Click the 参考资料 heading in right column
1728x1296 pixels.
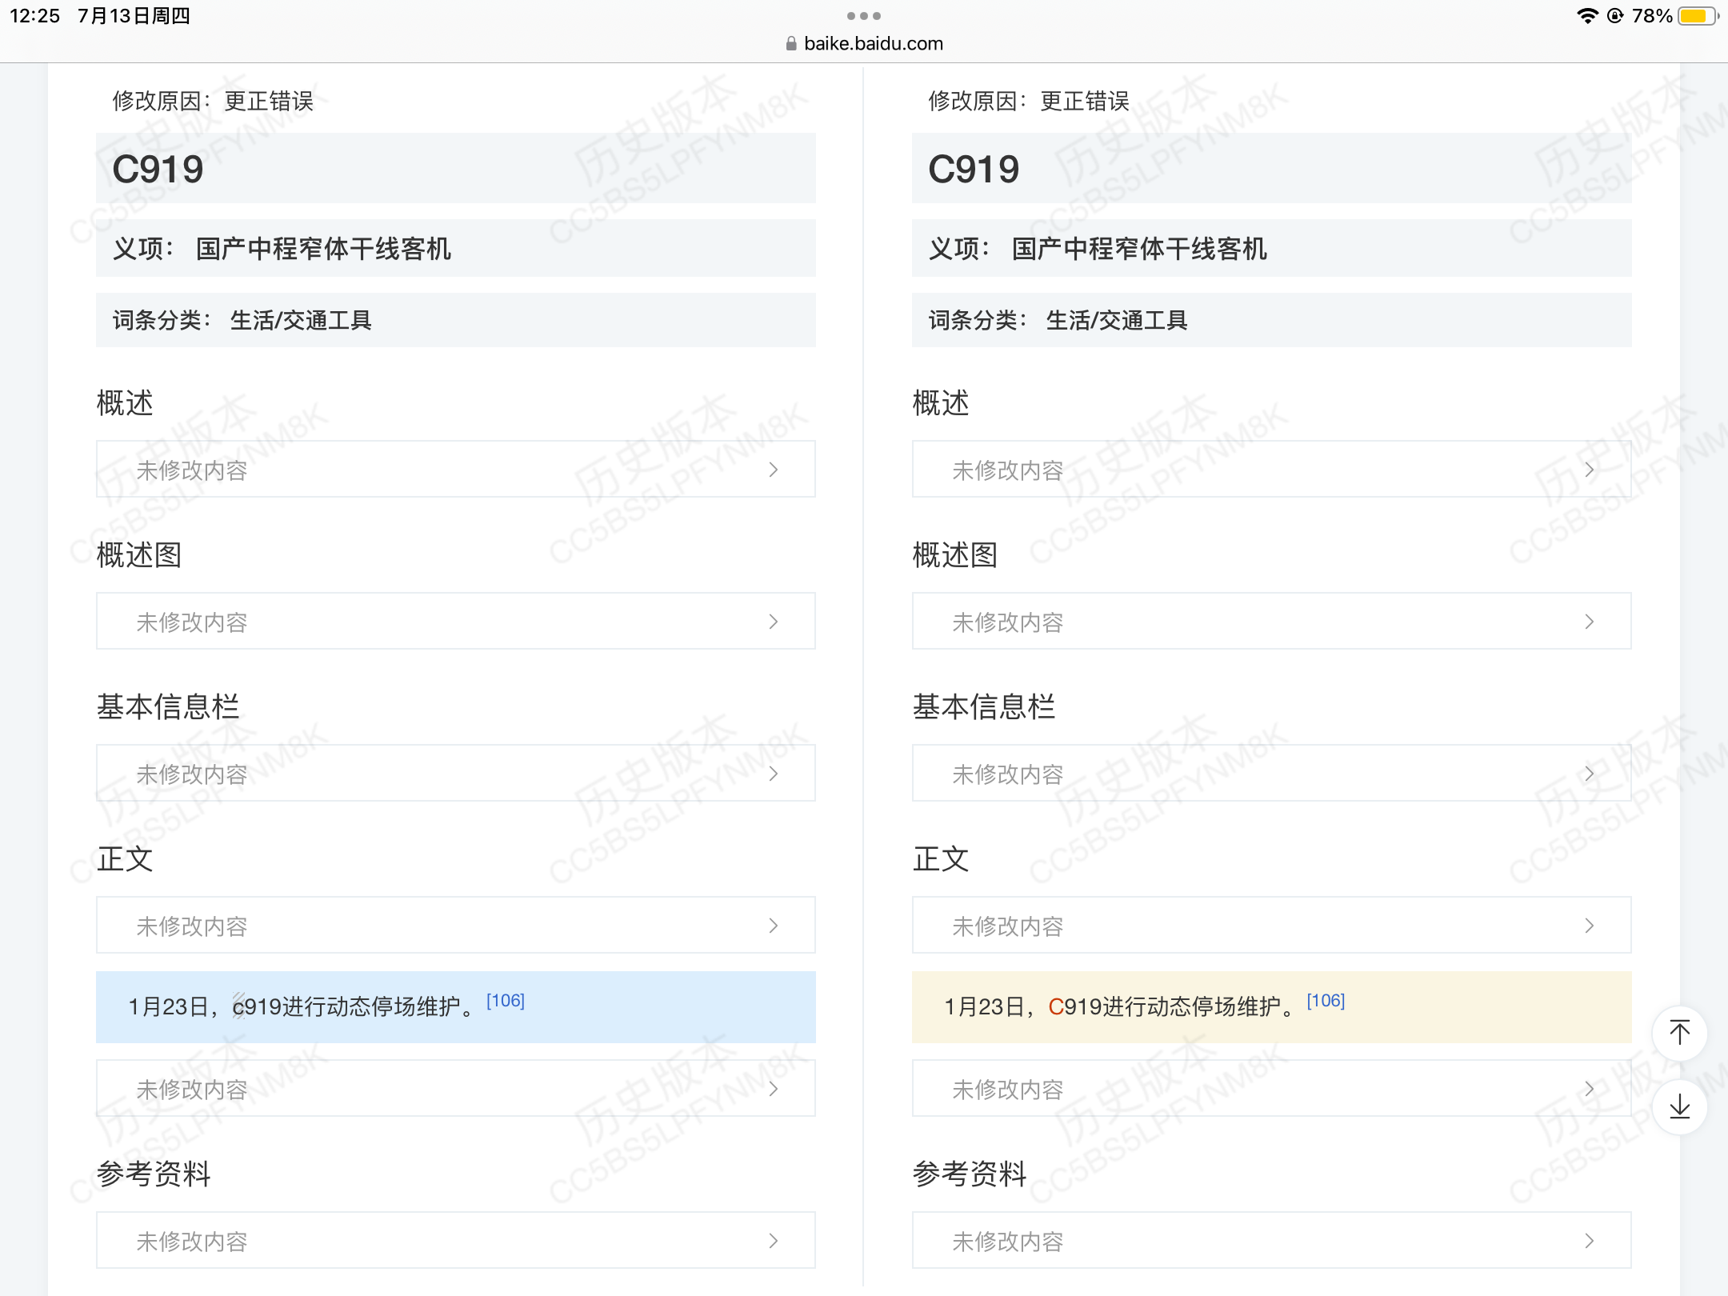970,1174
